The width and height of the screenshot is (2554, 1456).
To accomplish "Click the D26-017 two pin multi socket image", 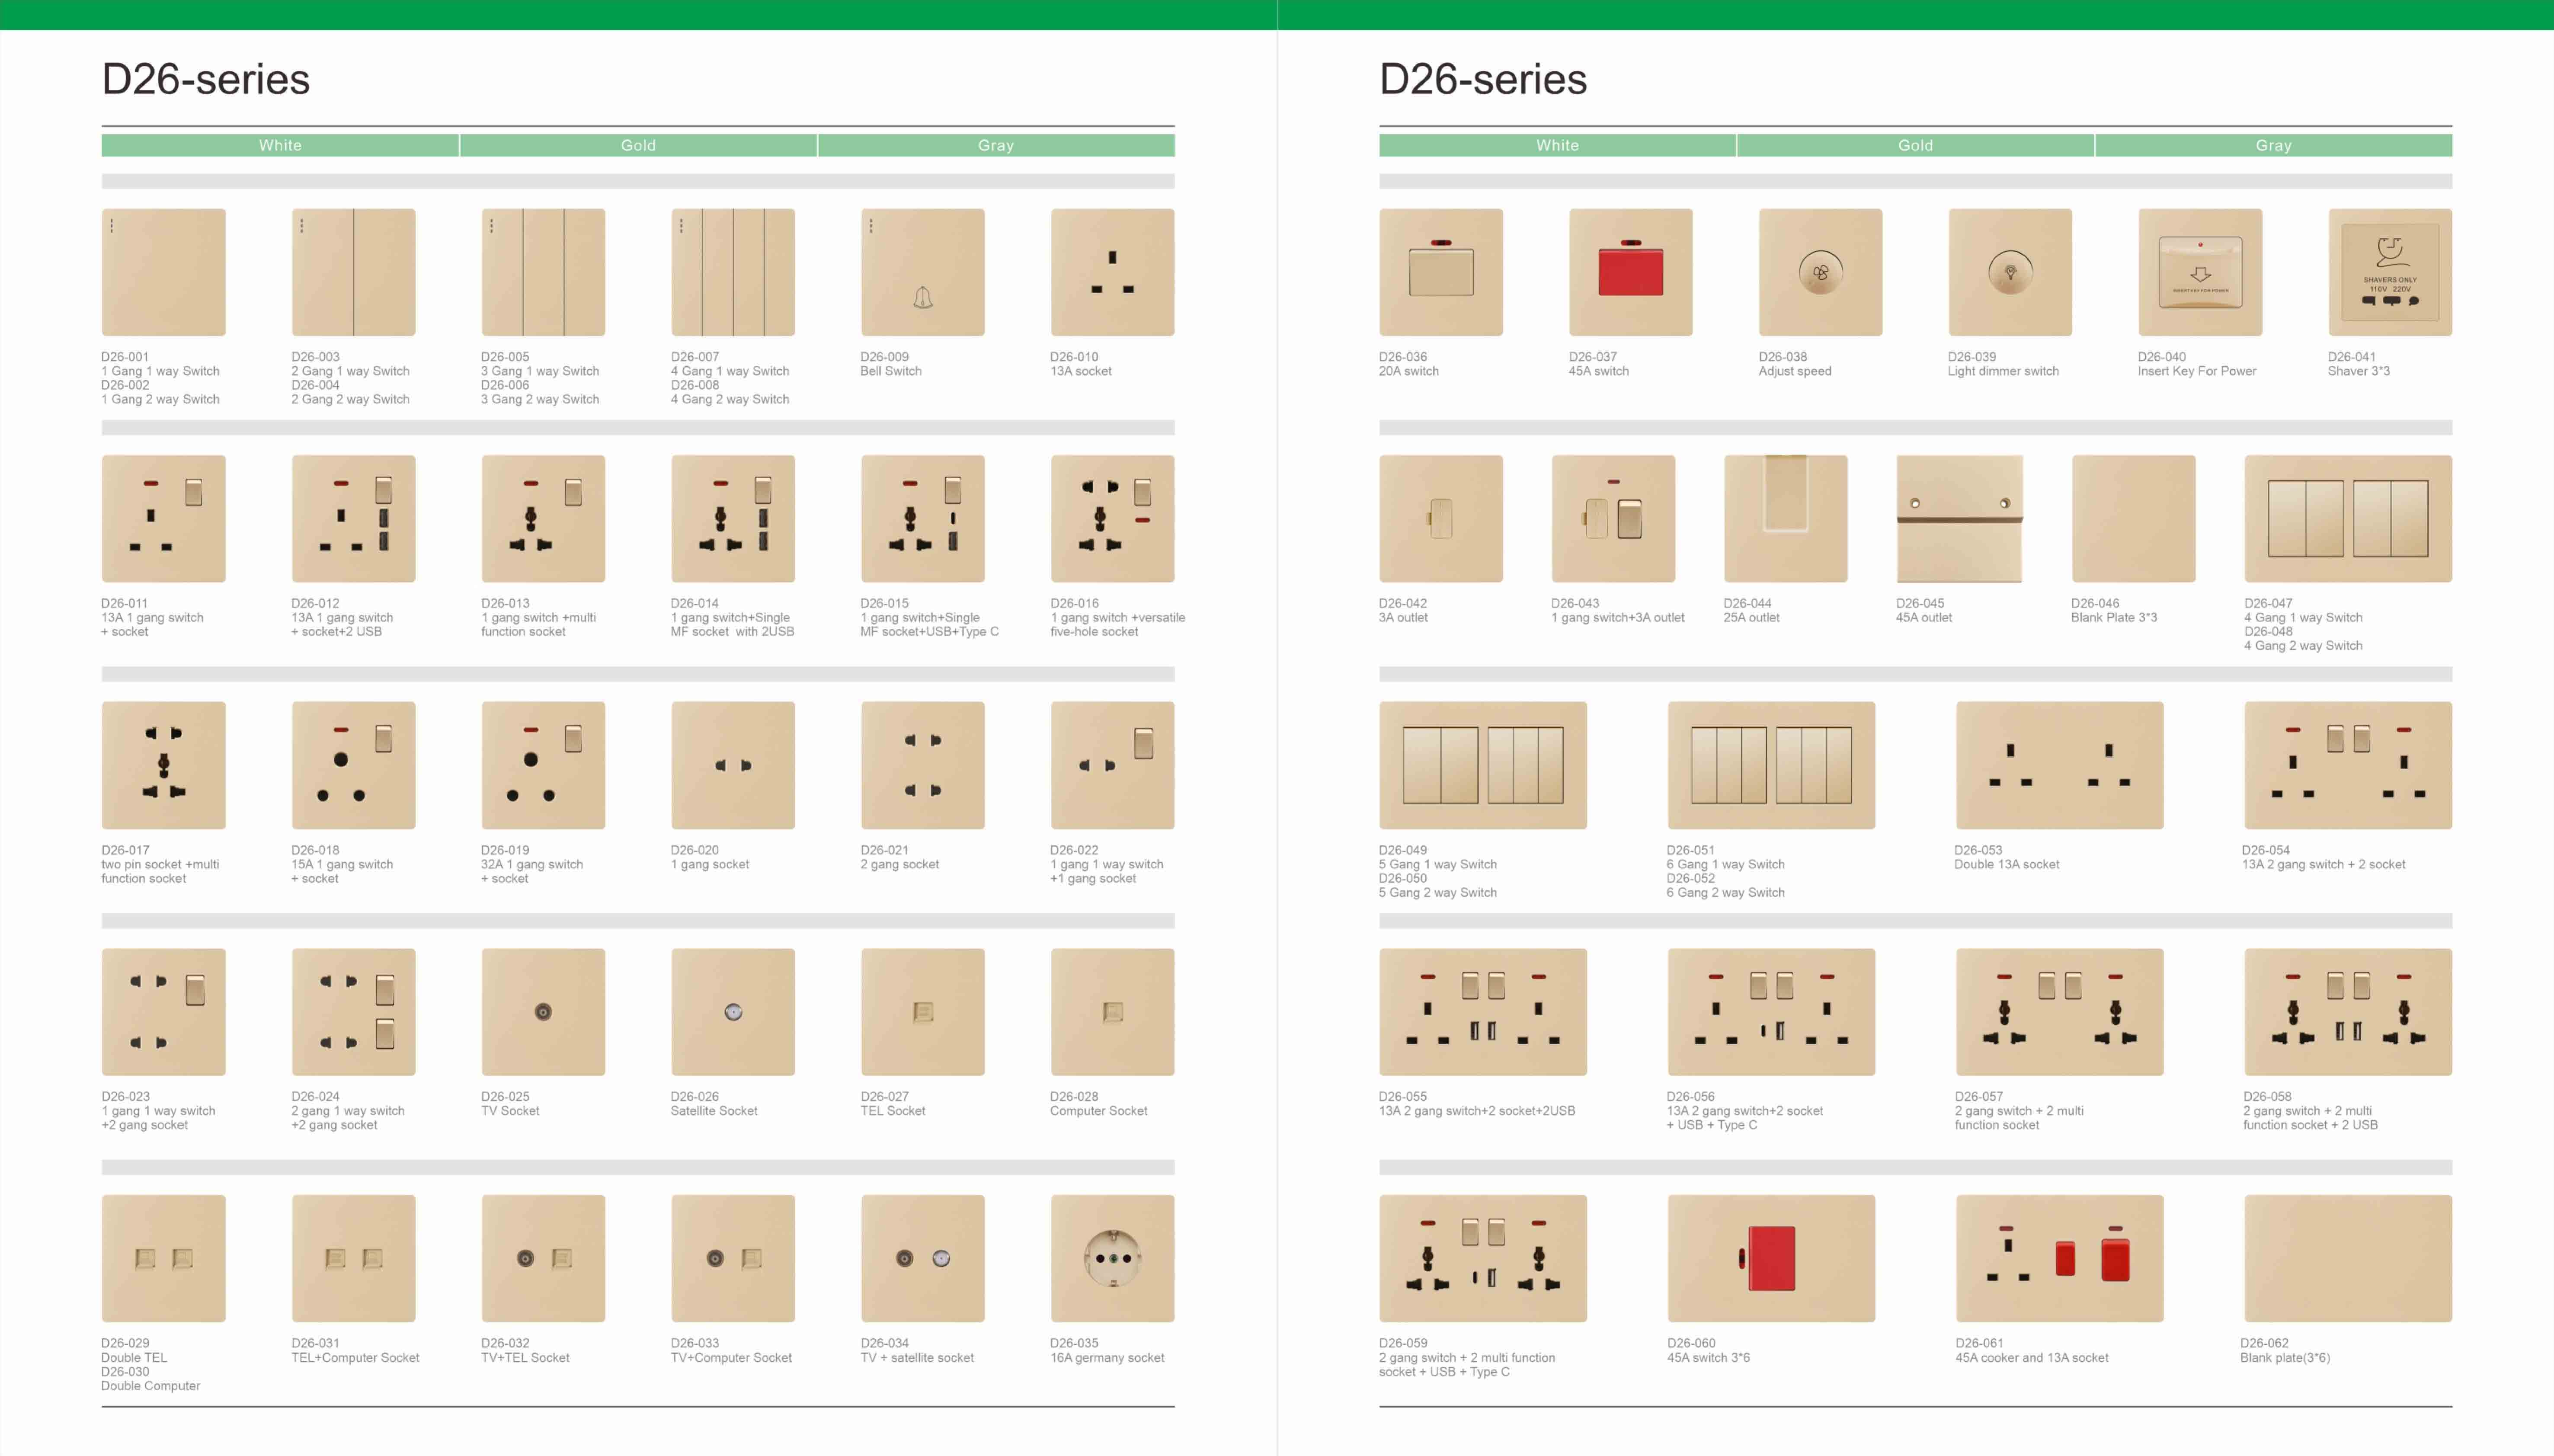I will pos(163,765).
